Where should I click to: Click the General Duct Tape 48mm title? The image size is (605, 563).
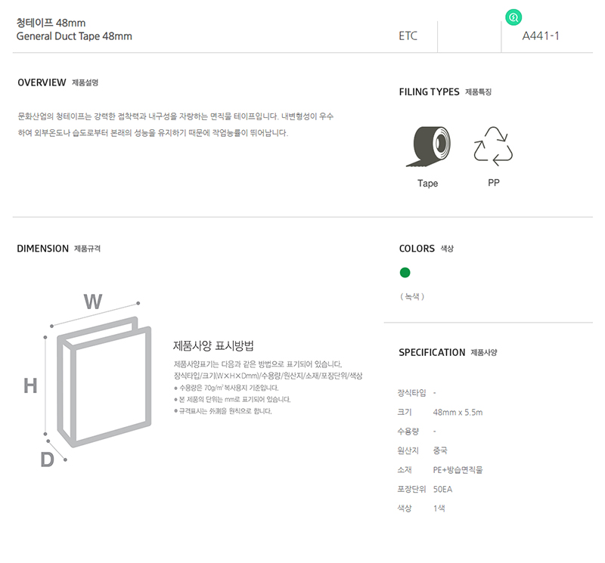[74, 36]
